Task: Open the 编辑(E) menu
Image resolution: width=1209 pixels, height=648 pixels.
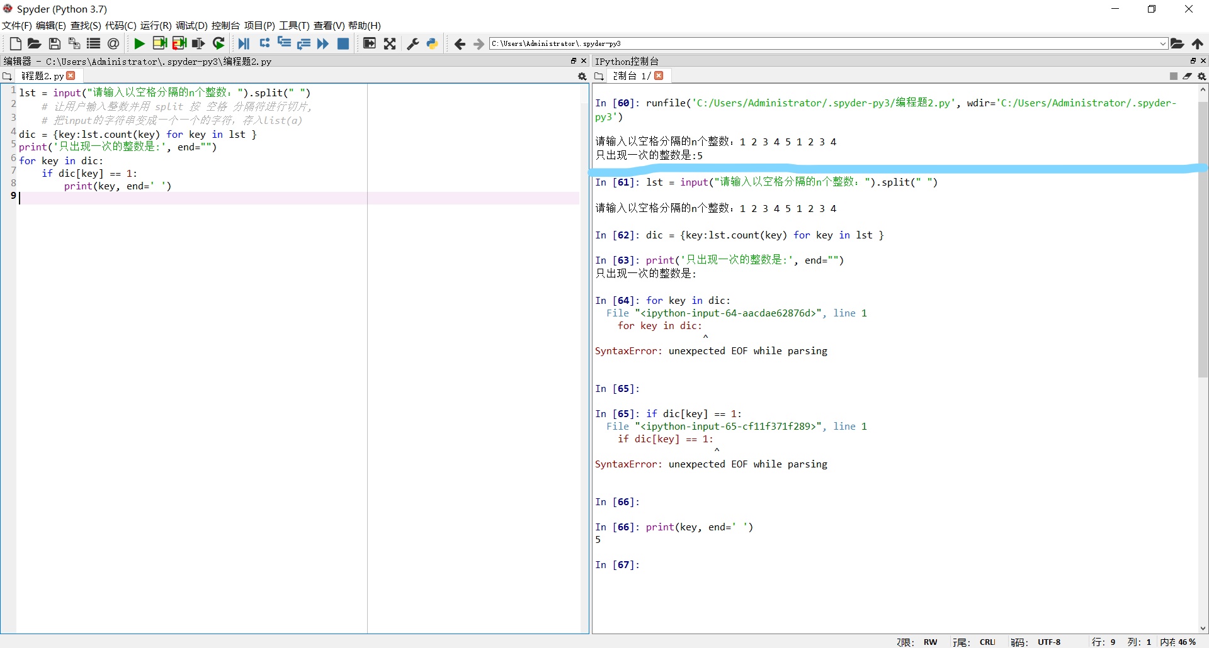Action: [51, 26]
